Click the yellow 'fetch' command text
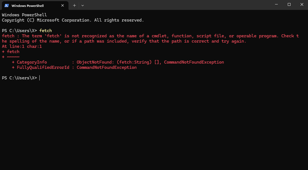The width and height of the screenshot is (308, 170). click(45, 31)
